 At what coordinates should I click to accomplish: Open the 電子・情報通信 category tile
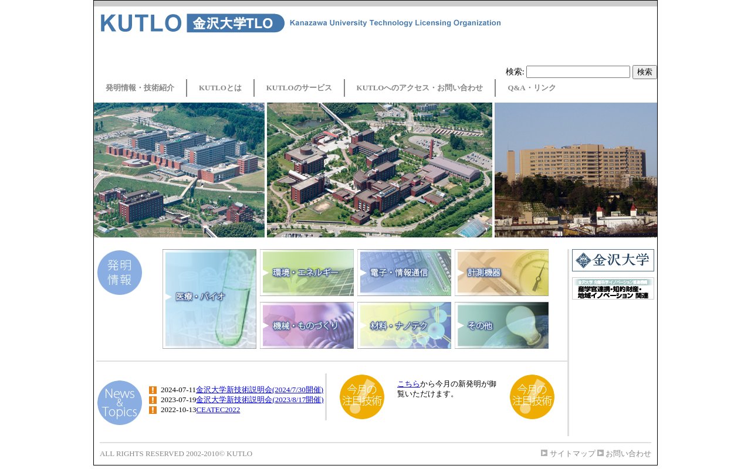click(x=404, y=273)
